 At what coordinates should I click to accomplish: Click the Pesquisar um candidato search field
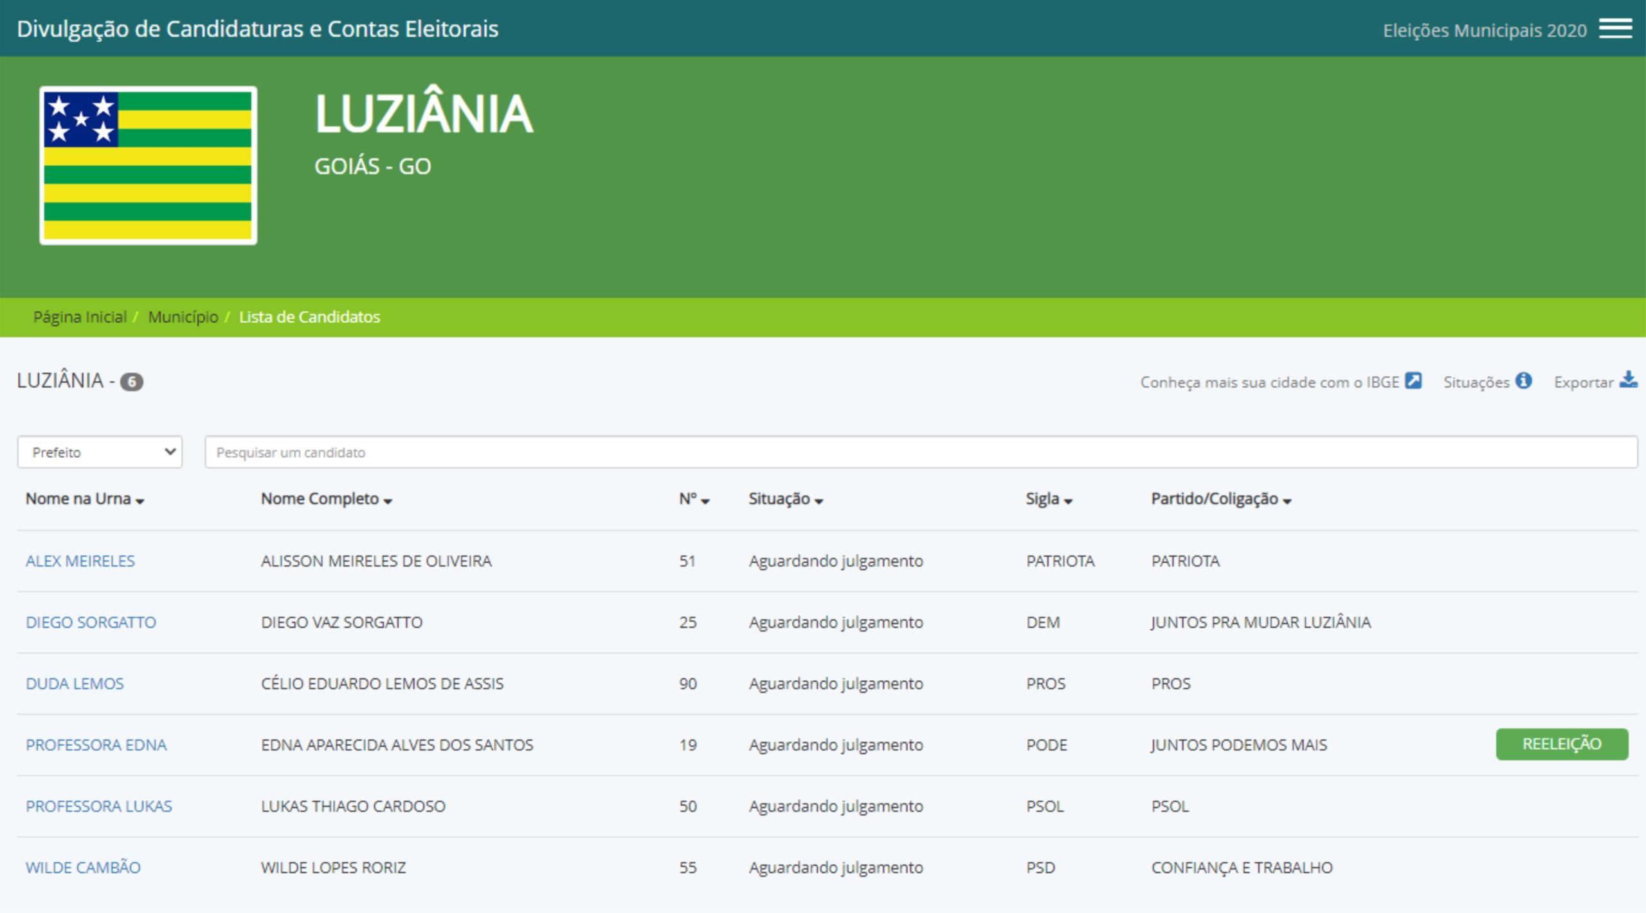(921, 452)
